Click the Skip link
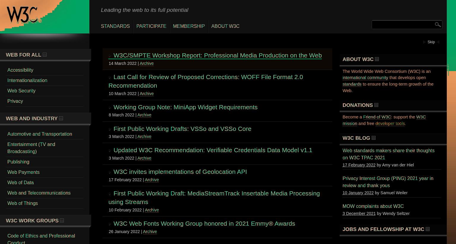 pyautogui.click(x=431, y=42)
